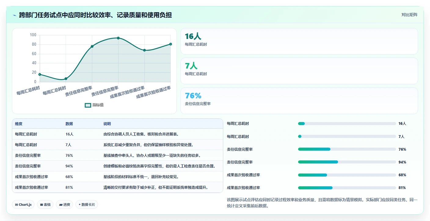The width and height of the screenshot is (430, 221).
Task: Click the progress bar labeled 16人
Action: tap(347, 124)
